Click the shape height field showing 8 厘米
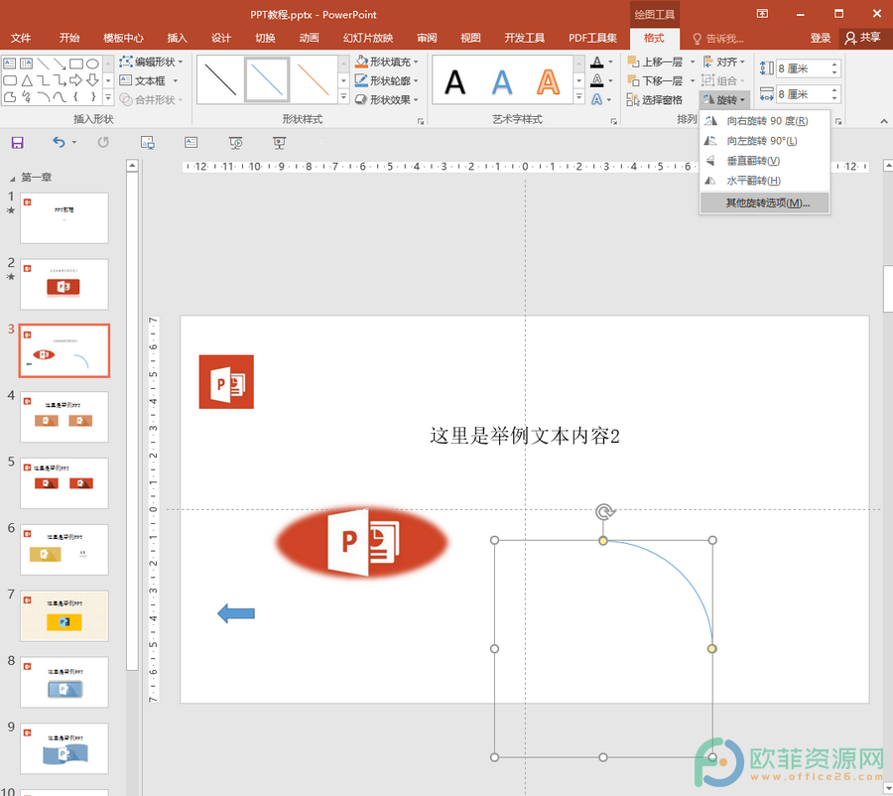Screen dimensions: 893x796 [803, 68]
